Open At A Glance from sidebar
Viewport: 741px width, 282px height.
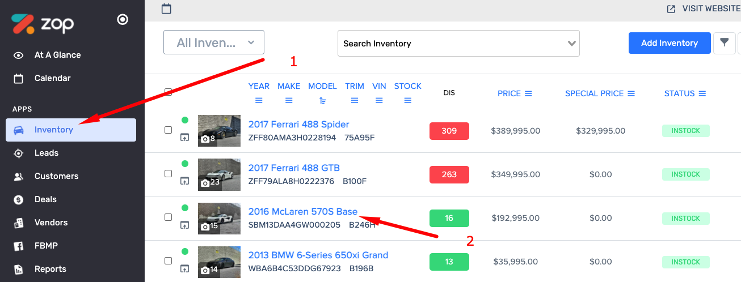(x=57, y=55)
